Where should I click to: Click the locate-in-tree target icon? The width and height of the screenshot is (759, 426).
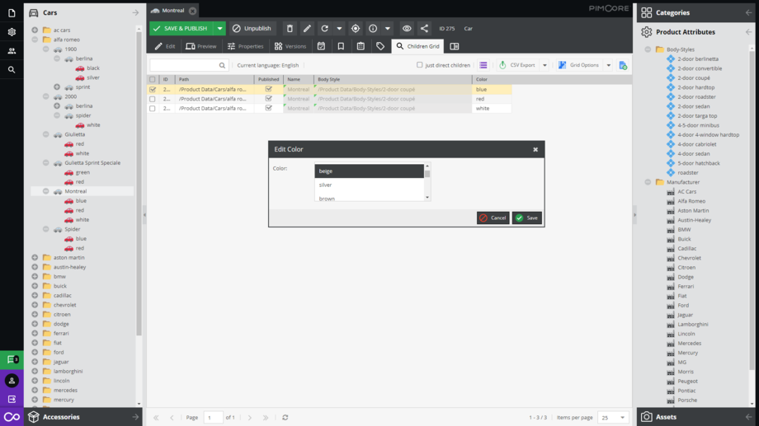coord(356,29)
